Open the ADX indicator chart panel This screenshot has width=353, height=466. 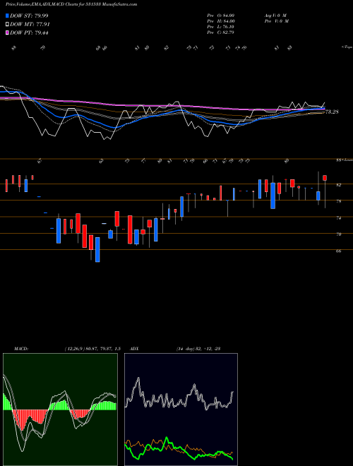click(x=181, y=410)
